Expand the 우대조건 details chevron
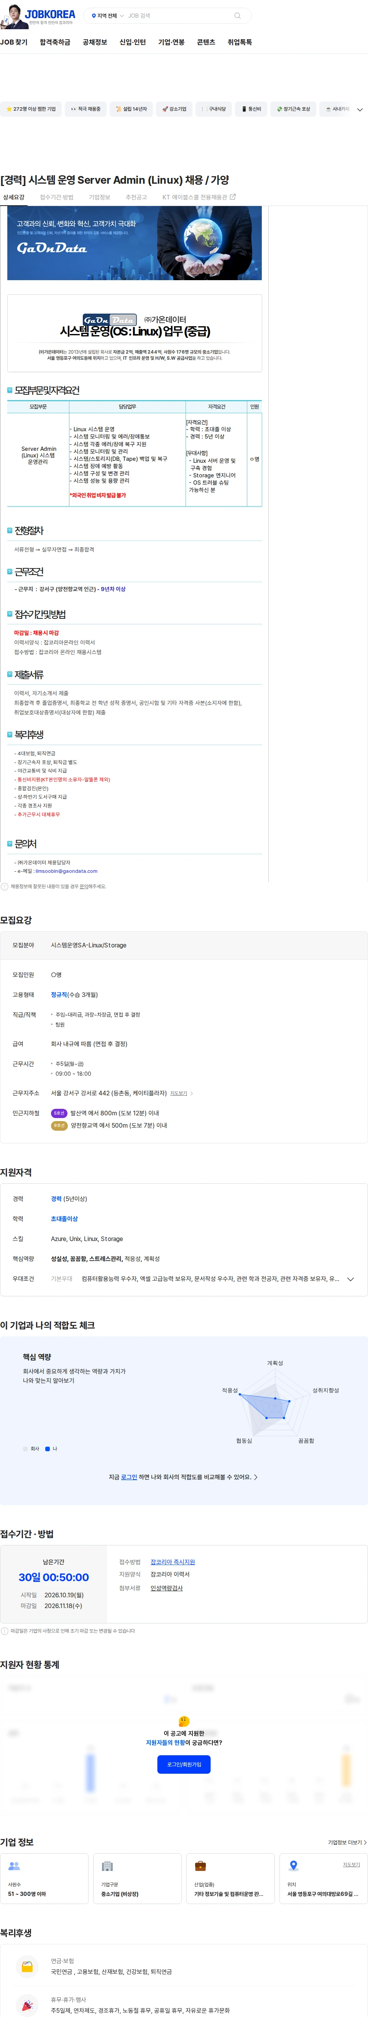 point(350,1279)
